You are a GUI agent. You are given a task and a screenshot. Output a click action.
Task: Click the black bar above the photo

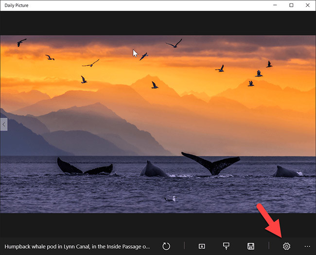(158, 23)
